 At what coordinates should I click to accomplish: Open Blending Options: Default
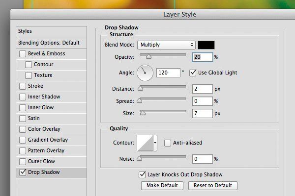click(51, 43)
